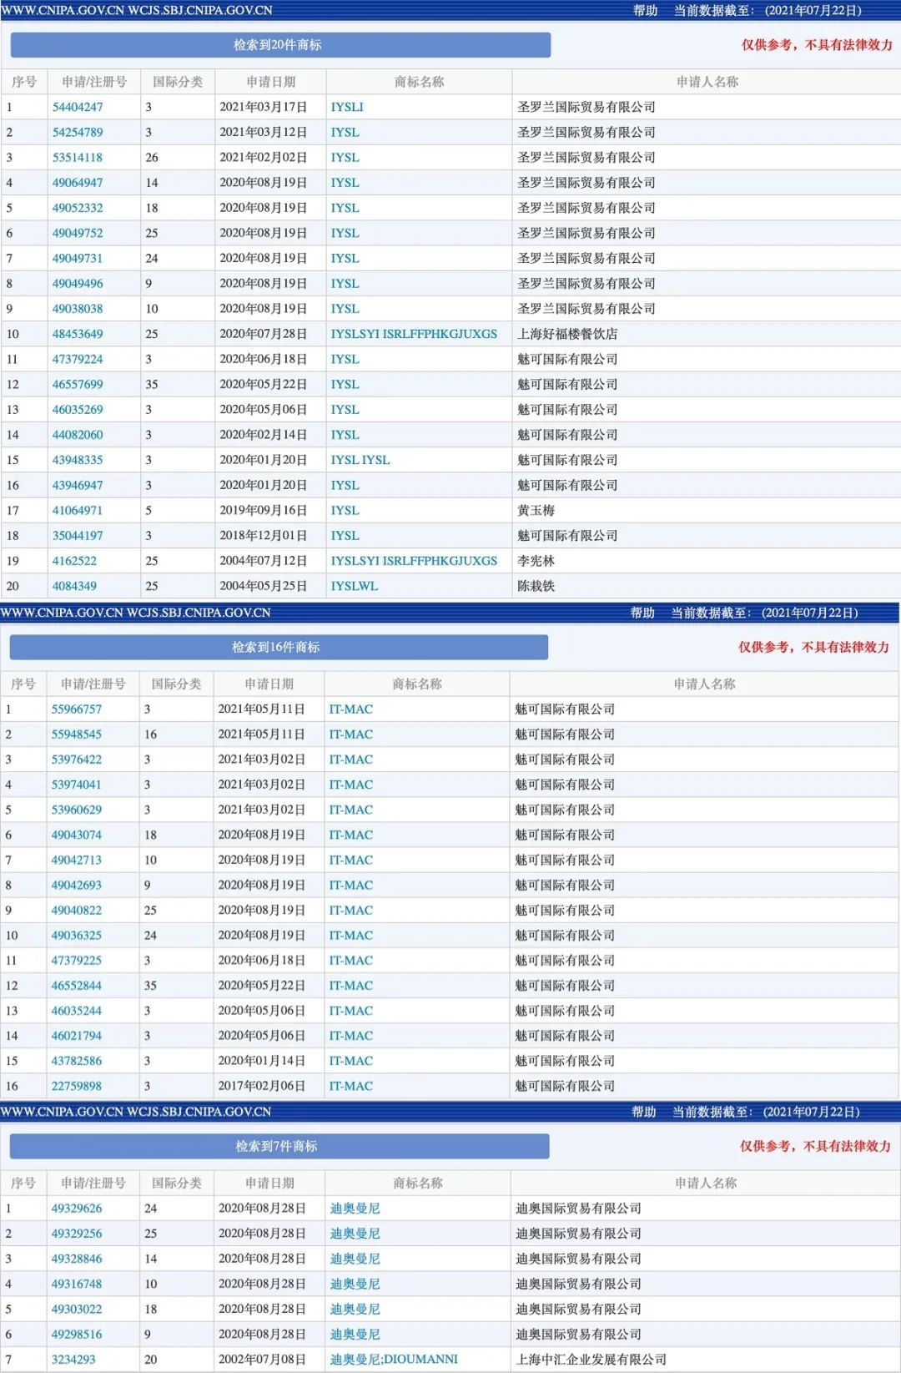The height and width of the screenshot is (1373, 901).
Task: Click the 检索到20件商标 banner
Action: pyautogui.click(x=280, y=45)
